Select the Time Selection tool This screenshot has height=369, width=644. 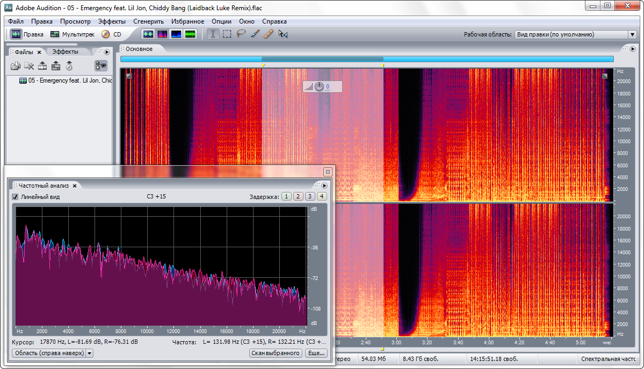coord(213,34)
